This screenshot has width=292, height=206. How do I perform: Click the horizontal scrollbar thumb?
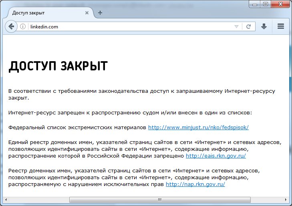coord(160,200)
